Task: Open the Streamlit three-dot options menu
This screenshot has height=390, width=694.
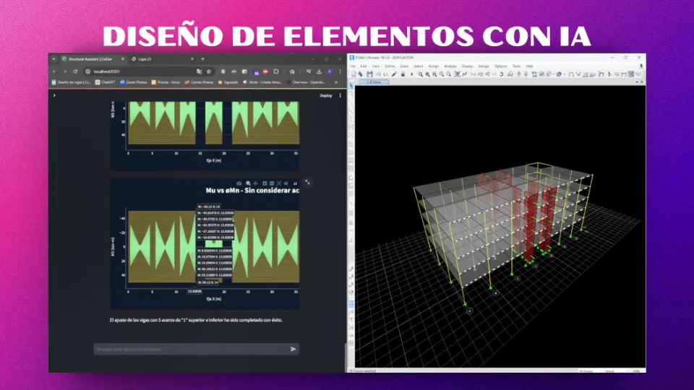Action: pos(340,95)
